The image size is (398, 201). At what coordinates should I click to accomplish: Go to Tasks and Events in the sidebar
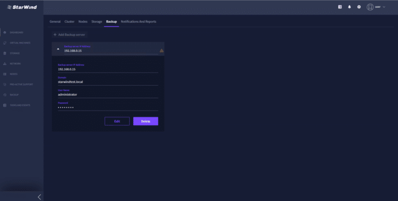20,105
